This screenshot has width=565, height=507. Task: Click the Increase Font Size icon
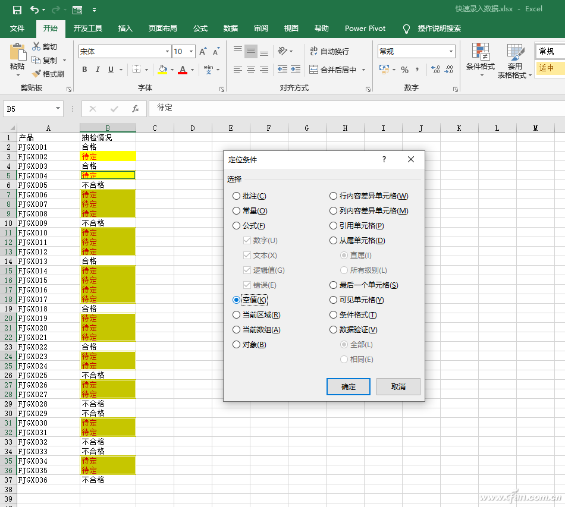click(x=203, y=52)
